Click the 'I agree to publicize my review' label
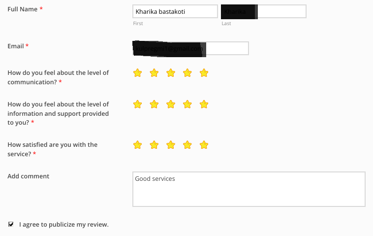Screen dimensions: 373x236 click(63, 225)
